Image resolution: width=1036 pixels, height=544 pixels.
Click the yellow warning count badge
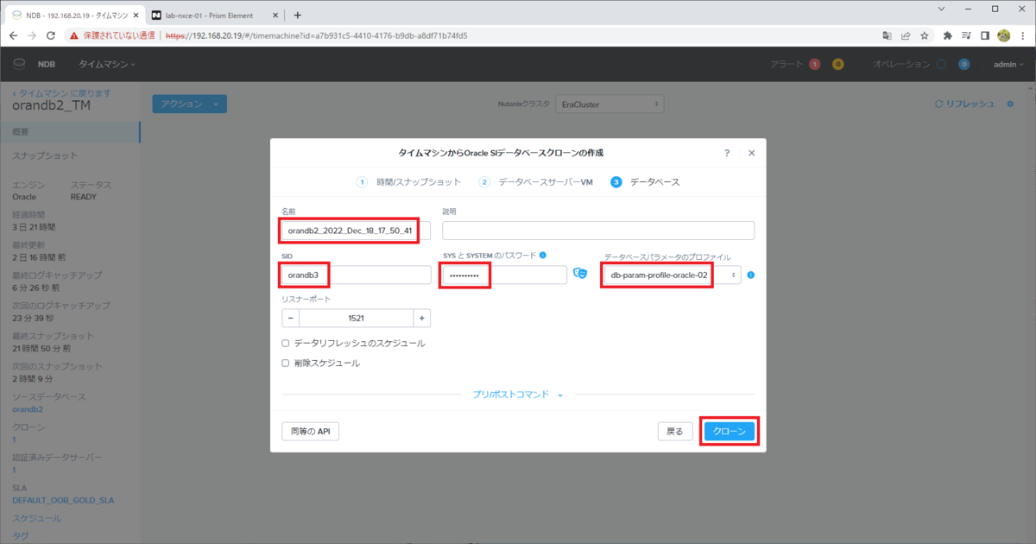tap(837, 64)
